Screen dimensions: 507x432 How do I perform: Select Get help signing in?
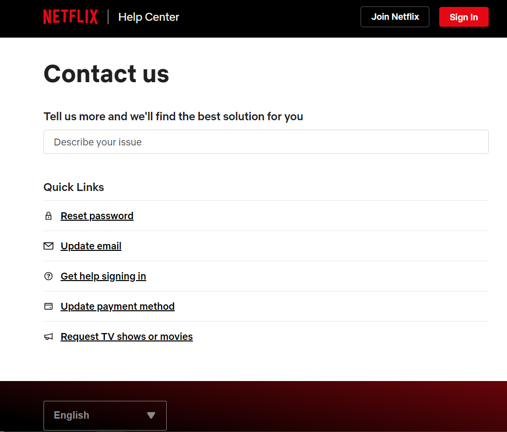coord(103,276)
